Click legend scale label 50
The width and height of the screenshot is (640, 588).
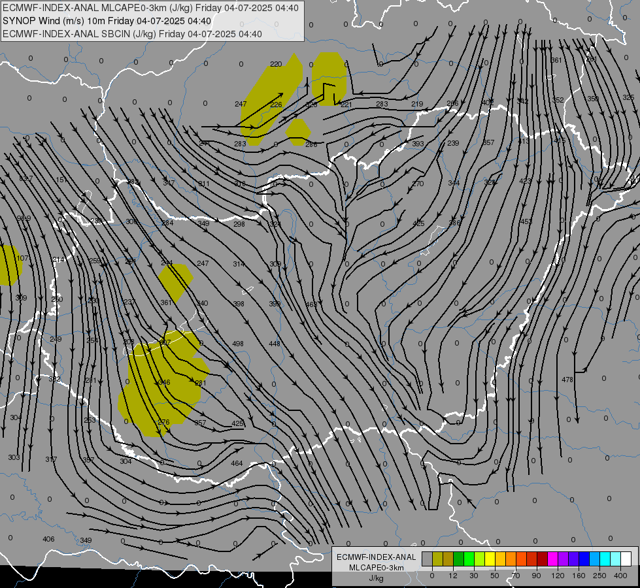pyautogui.click(x=495, y=576)
